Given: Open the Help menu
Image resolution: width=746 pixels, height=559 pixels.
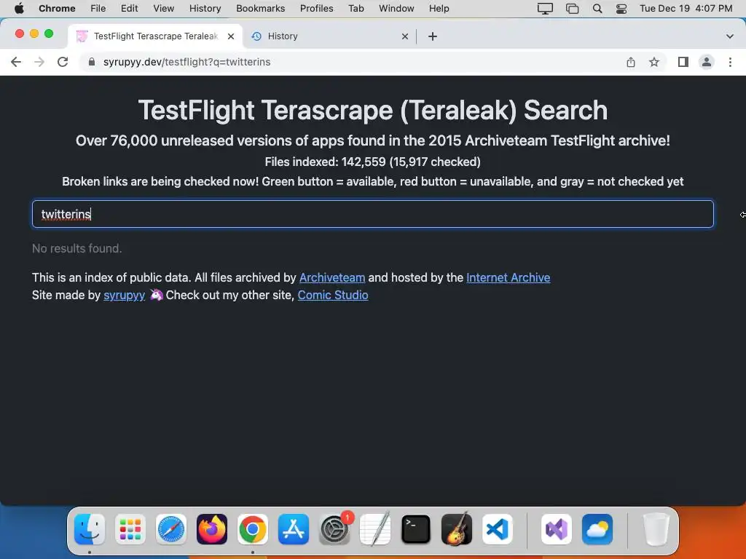Looking at the screenshot, I should point(439,8).
